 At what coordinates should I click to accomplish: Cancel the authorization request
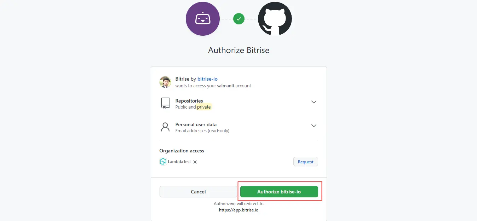tap(198, 192)
